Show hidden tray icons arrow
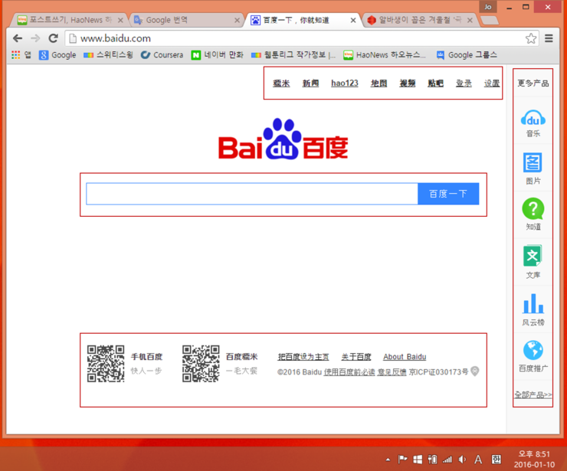 (388, 460)
